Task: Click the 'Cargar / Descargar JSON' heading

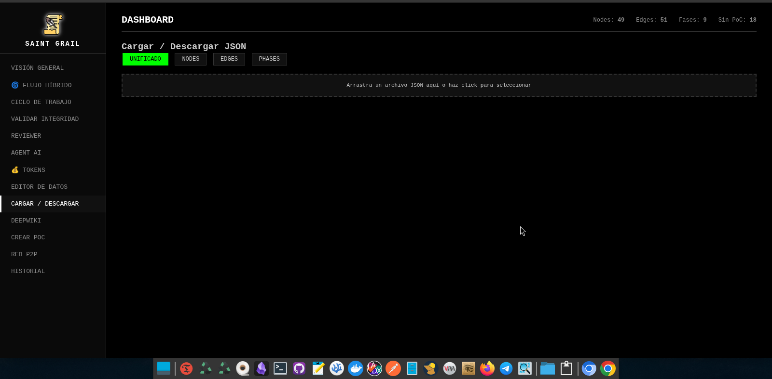Action: click(x=184, y=46)
